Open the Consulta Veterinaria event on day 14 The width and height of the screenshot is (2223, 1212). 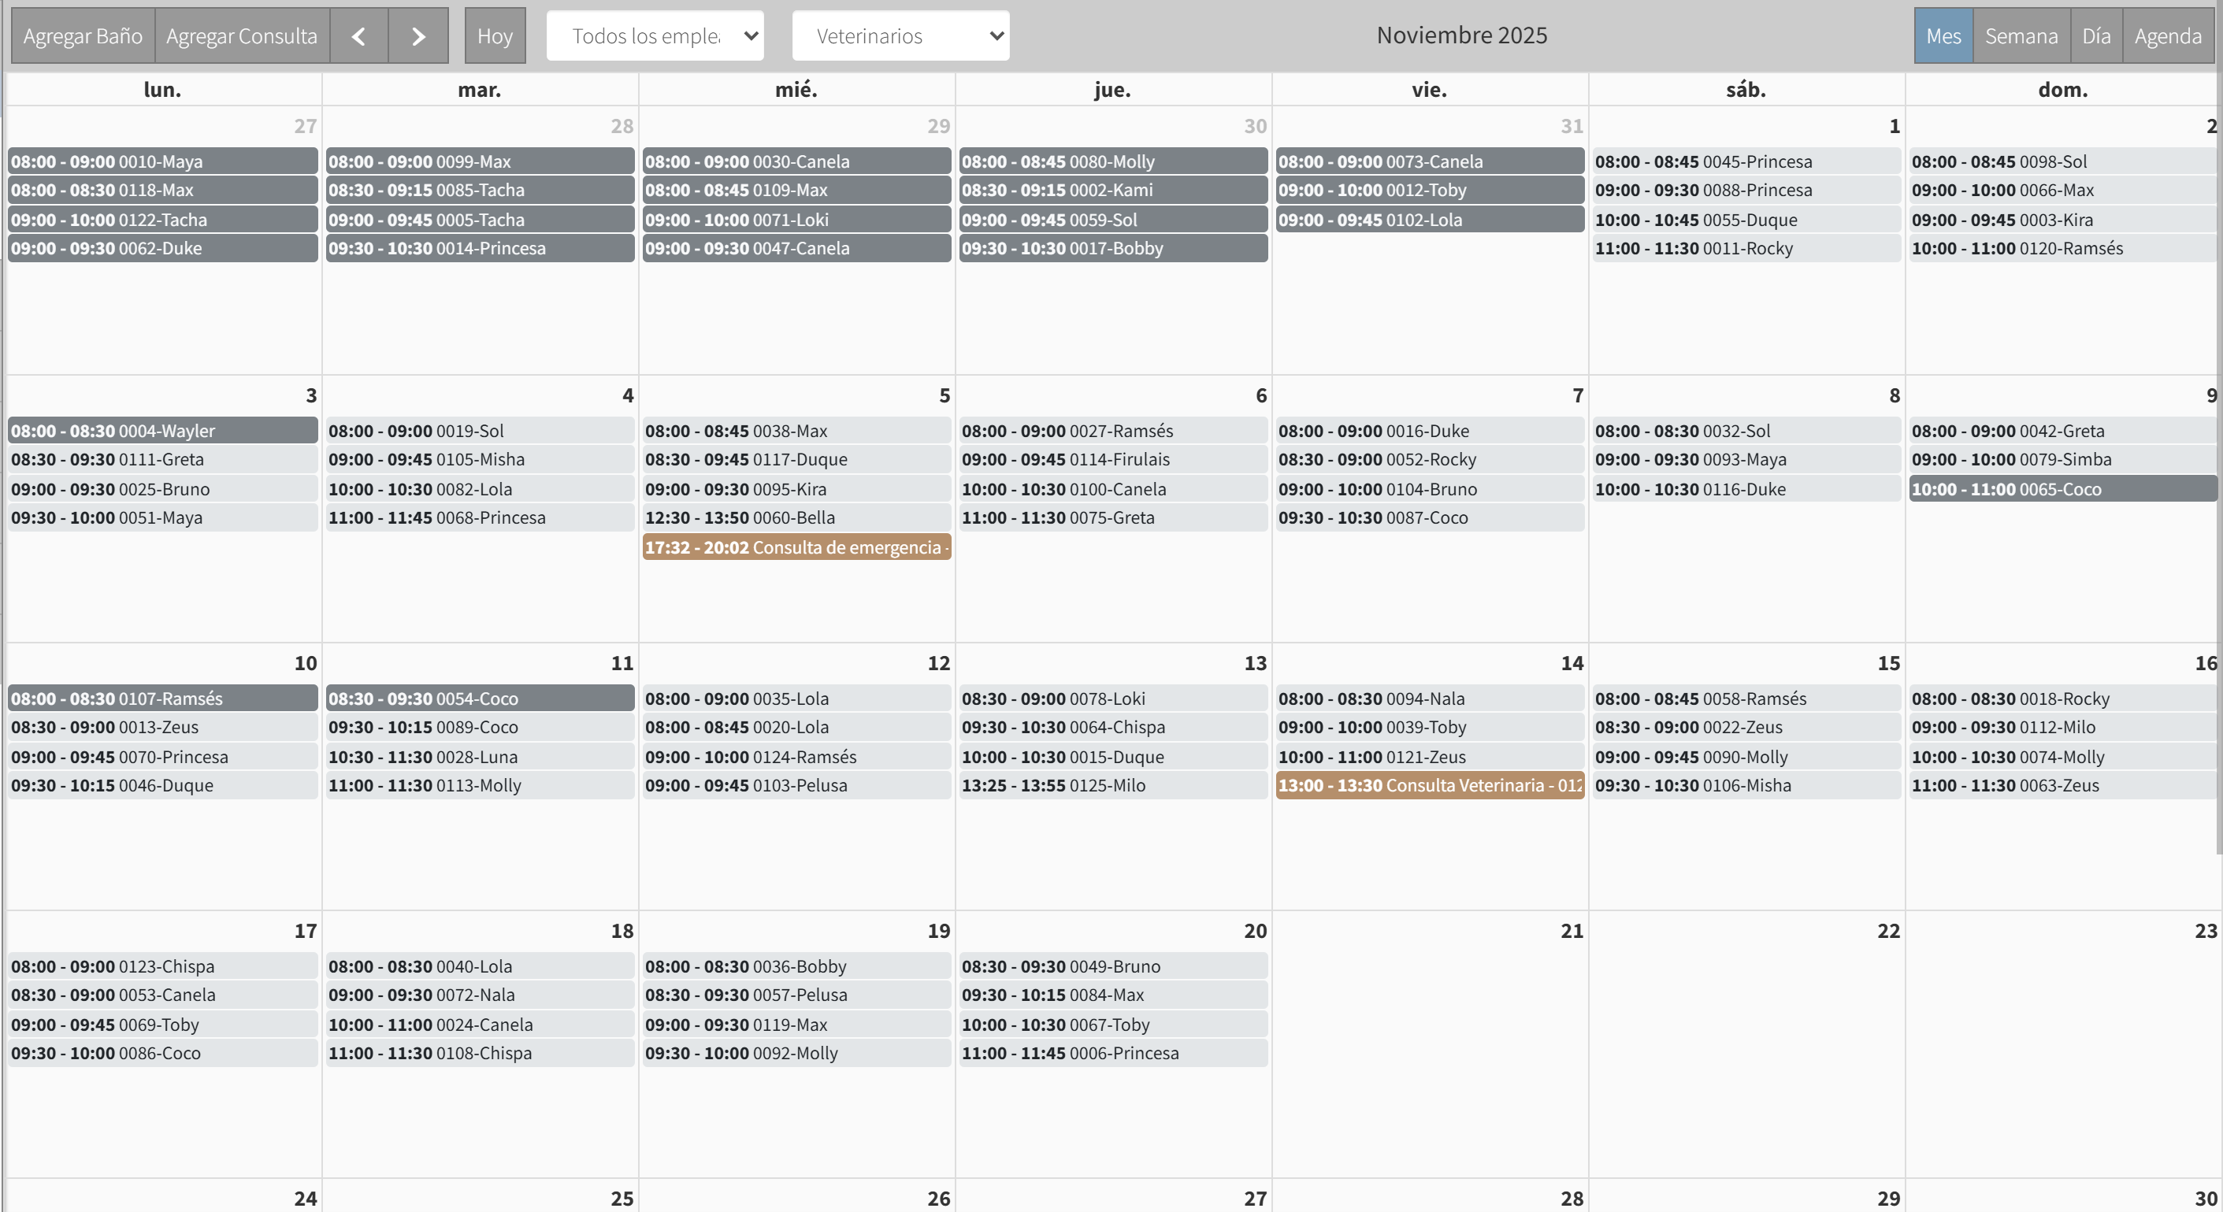(x=1429, y=785)
